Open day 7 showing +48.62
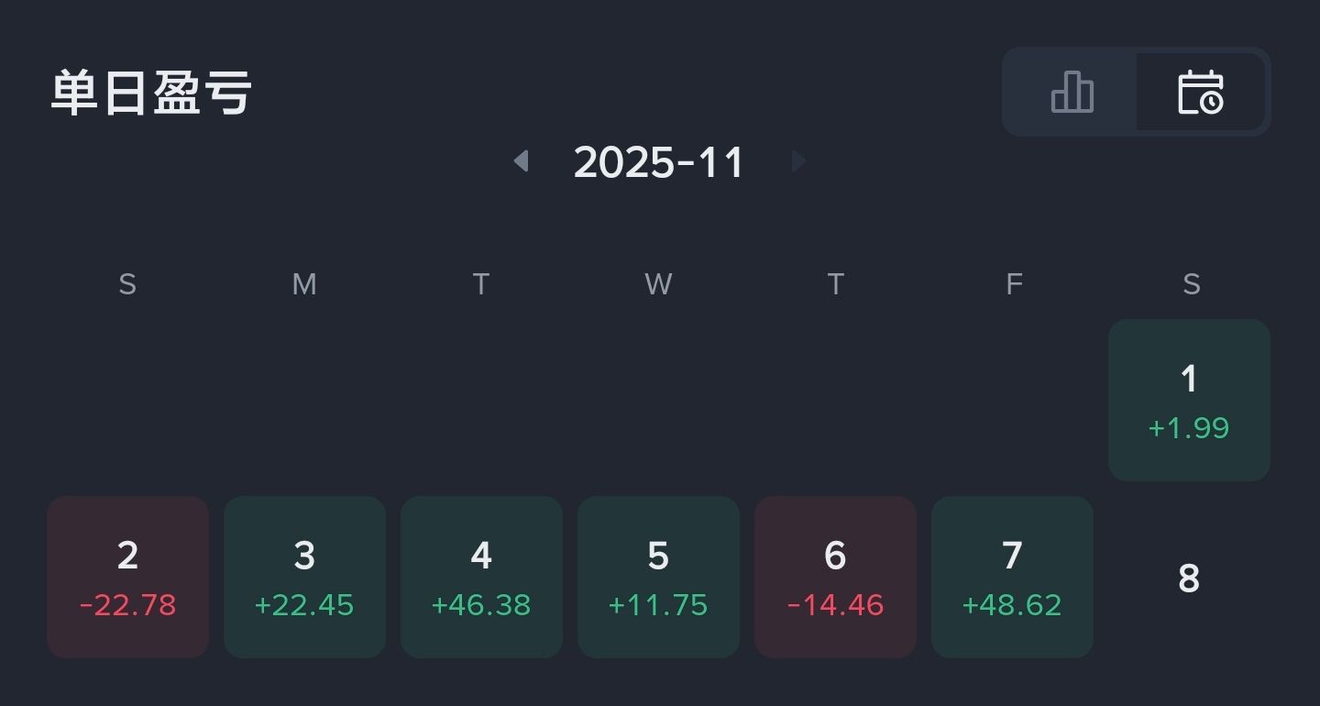 click(x=1012, y=577)
